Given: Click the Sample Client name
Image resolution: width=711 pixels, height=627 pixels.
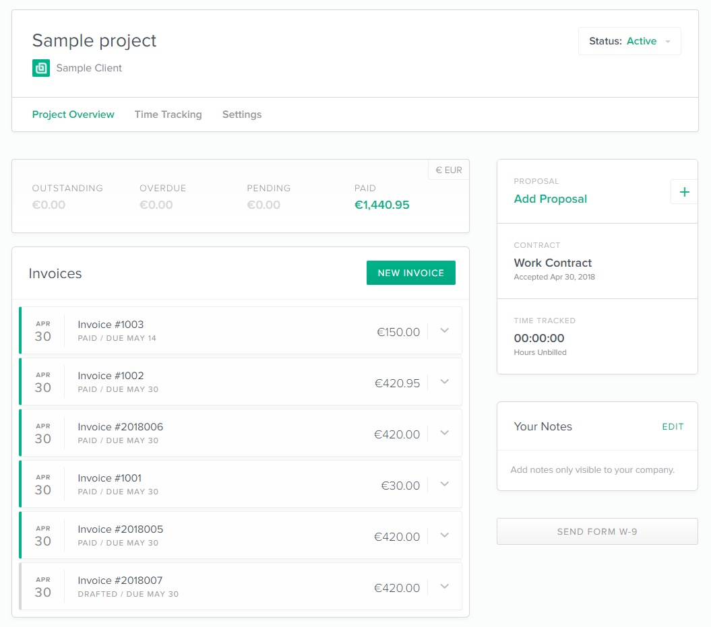Looking at the screenshot, I should pyautogui.click(x=89, y=68).
